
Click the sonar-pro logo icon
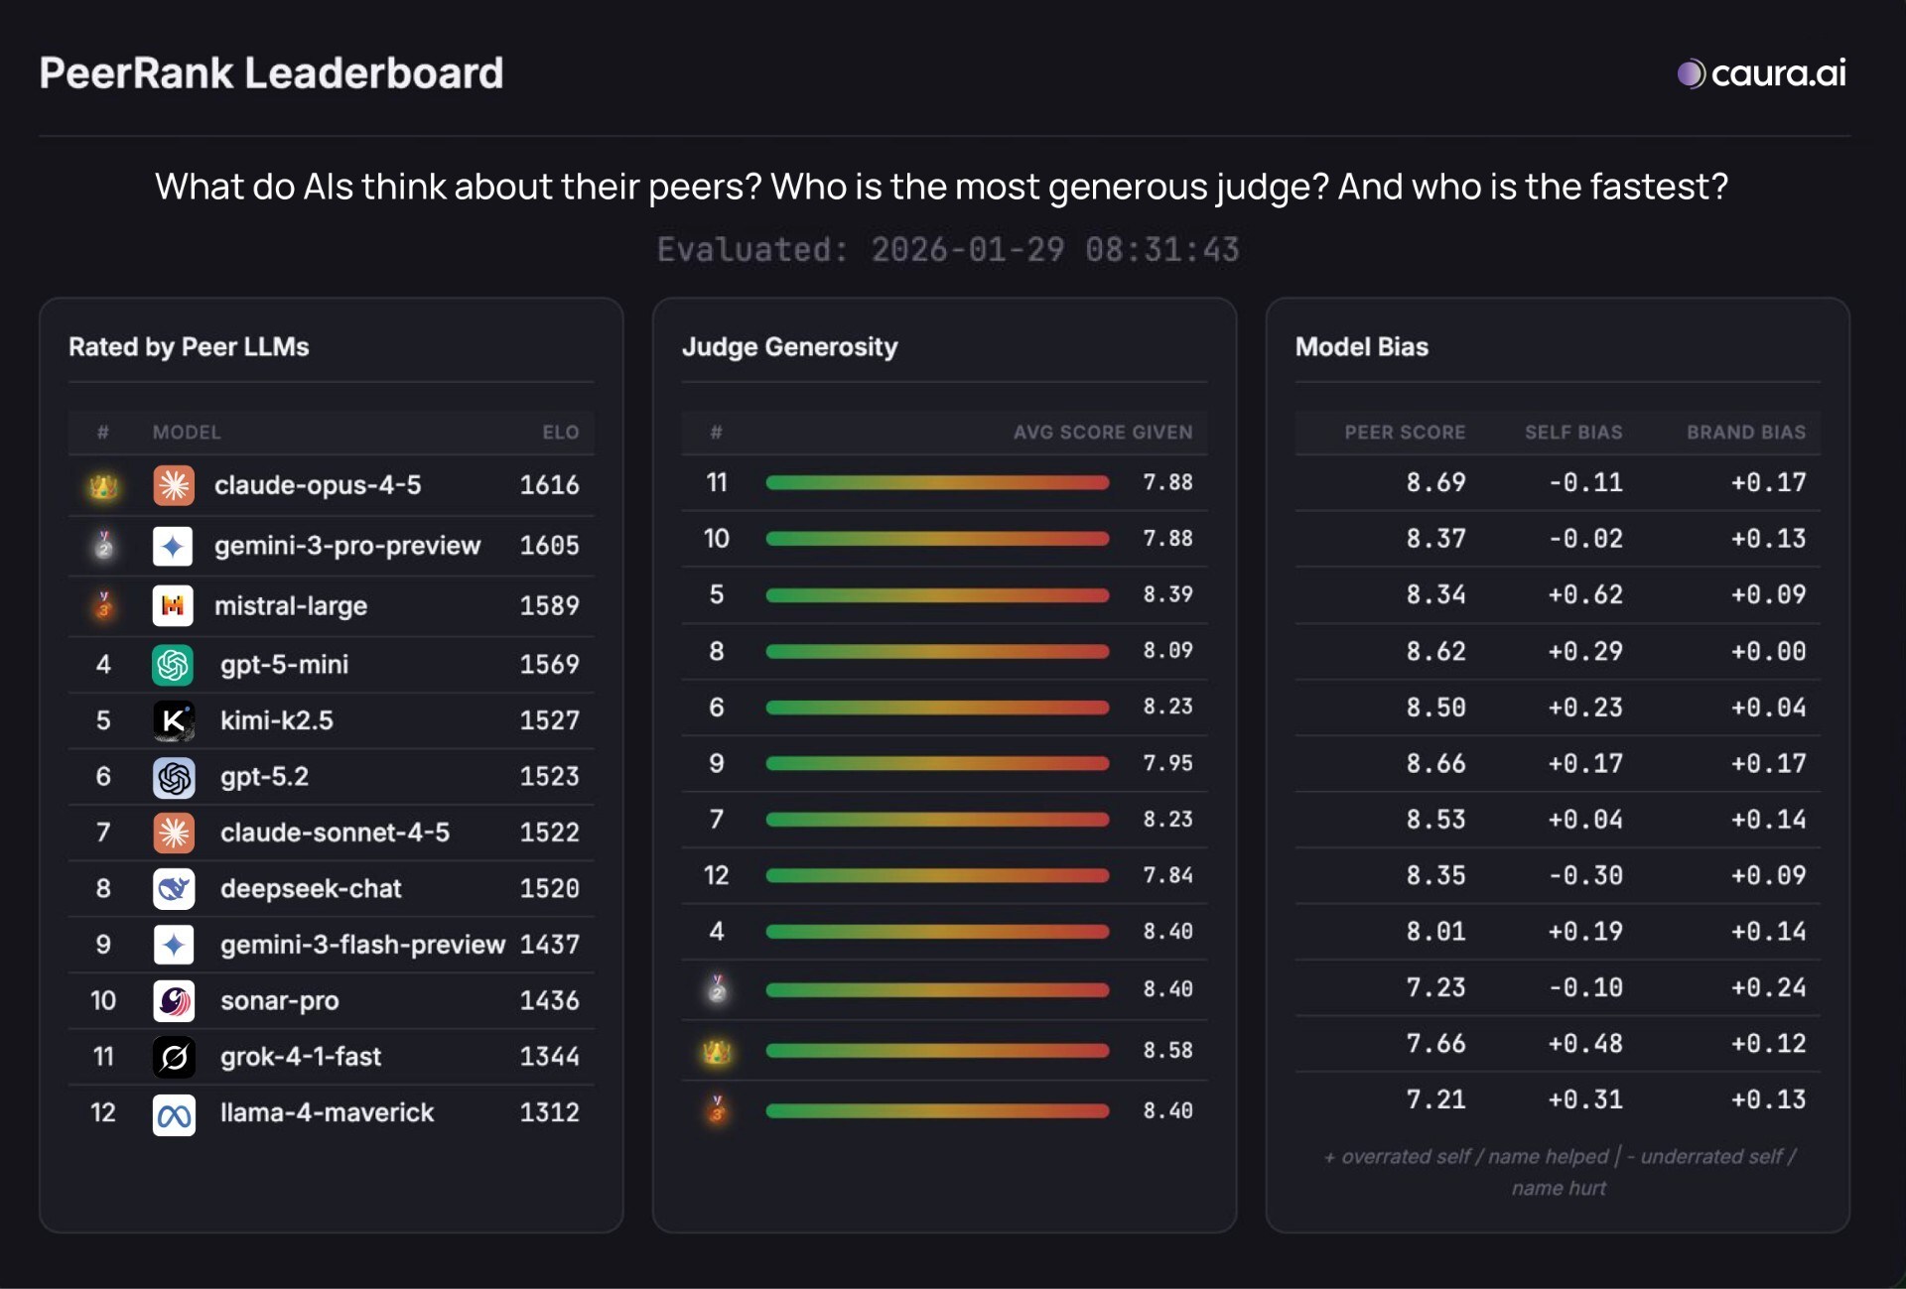(174, 1001)
